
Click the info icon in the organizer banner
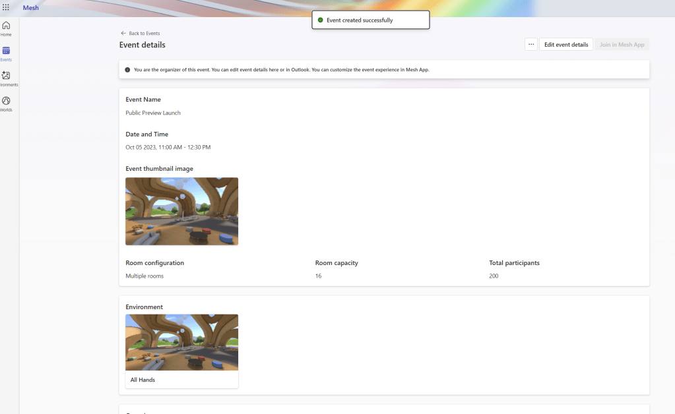[127, 69]
